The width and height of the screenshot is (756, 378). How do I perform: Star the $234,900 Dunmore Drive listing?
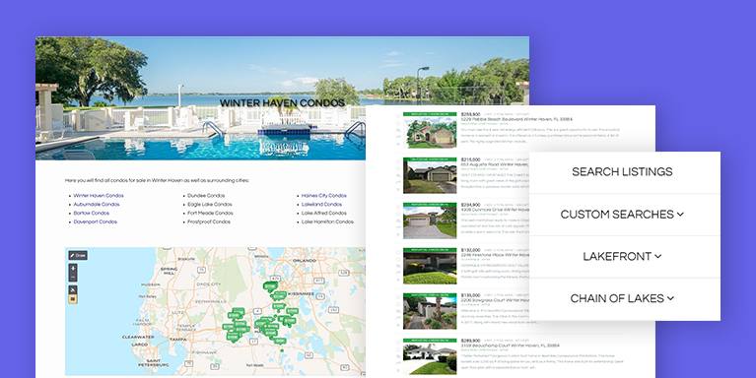click(x=398, y=207)
